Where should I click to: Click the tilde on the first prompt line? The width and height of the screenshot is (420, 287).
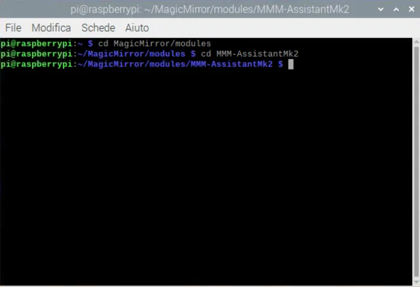79,43
